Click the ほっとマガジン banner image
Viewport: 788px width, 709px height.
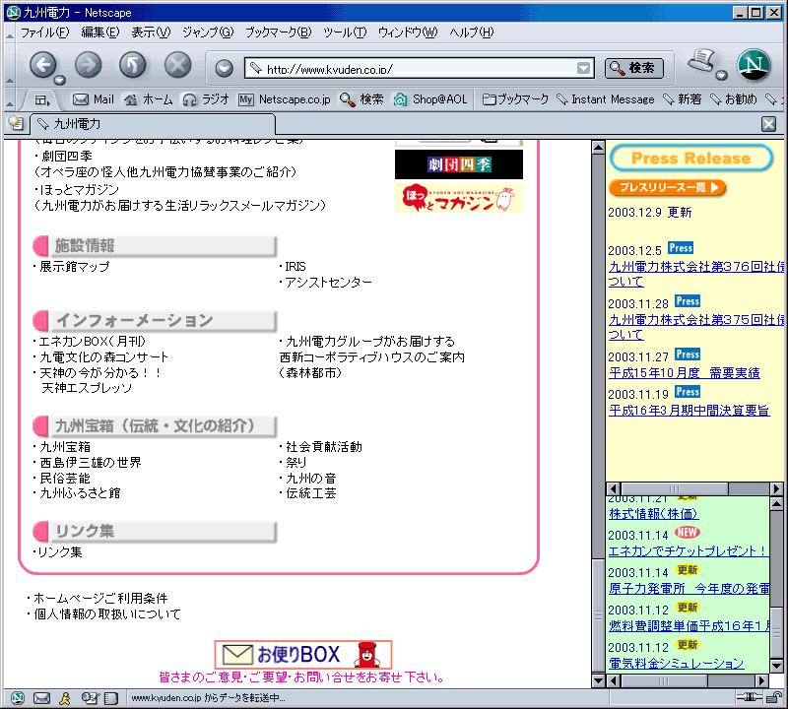pyautogui.click(x=459, y=198)
